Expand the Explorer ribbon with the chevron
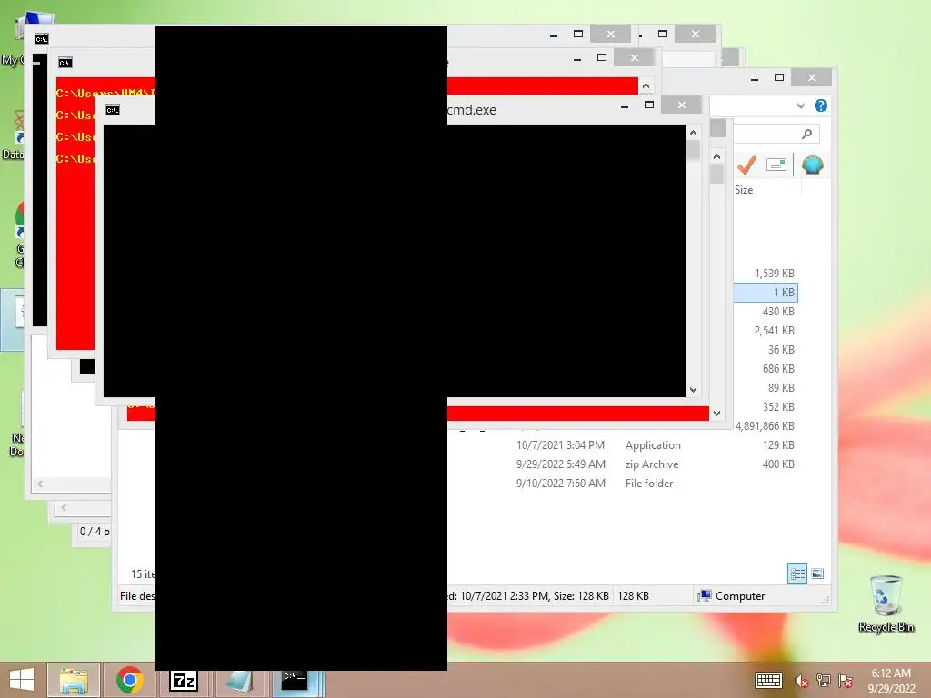931x698 pixels. 800,105
